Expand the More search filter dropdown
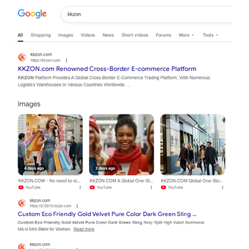 tap(186, 35)
